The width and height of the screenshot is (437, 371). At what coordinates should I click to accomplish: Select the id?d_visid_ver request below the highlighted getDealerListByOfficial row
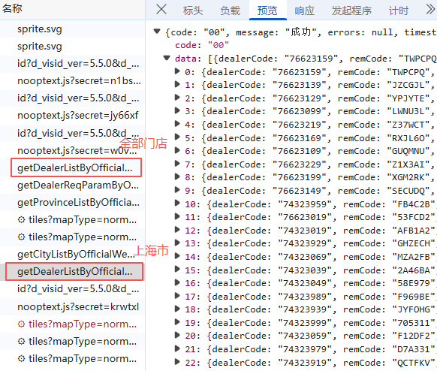coord(72,289)
